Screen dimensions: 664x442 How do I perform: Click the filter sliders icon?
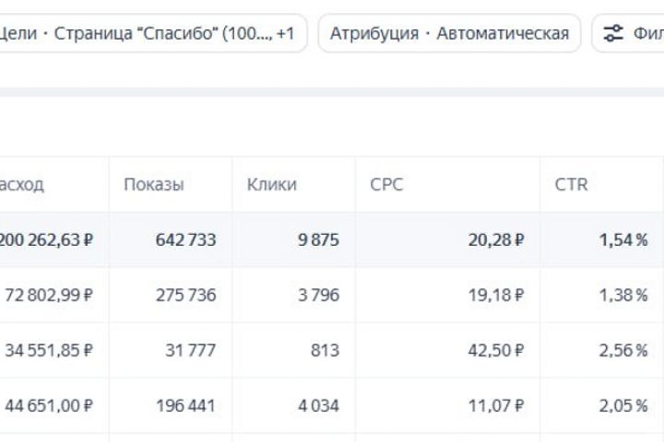(613, 34)
